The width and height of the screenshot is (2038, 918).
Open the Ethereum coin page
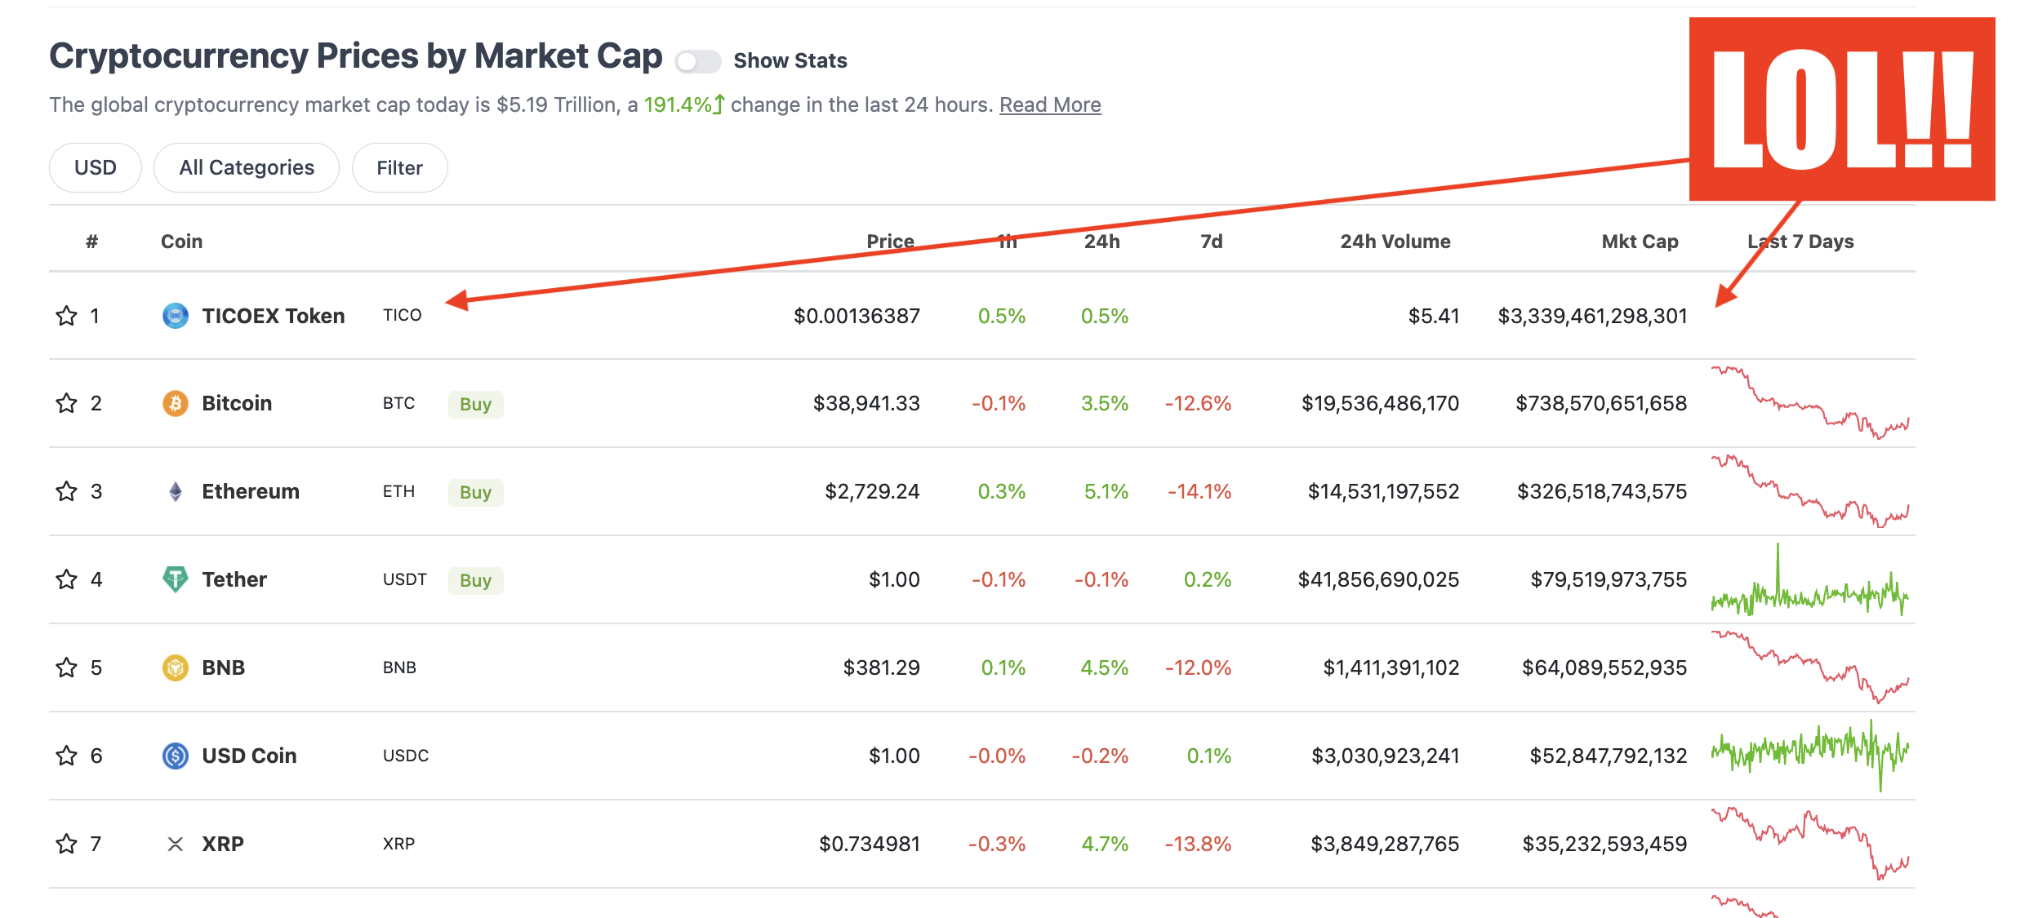tap(251, 491)
